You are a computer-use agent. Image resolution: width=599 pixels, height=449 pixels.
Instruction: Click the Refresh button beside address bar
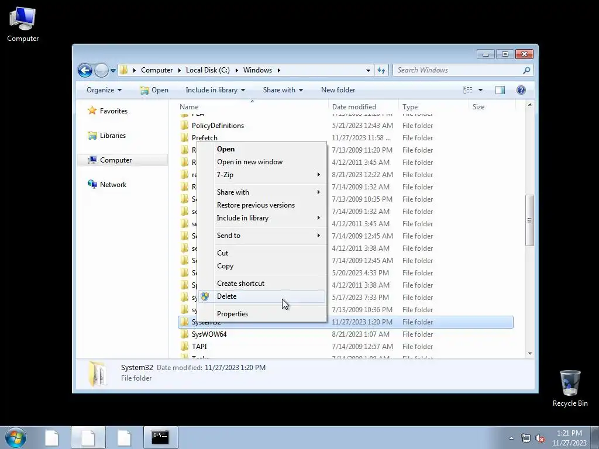pos(381,70)
